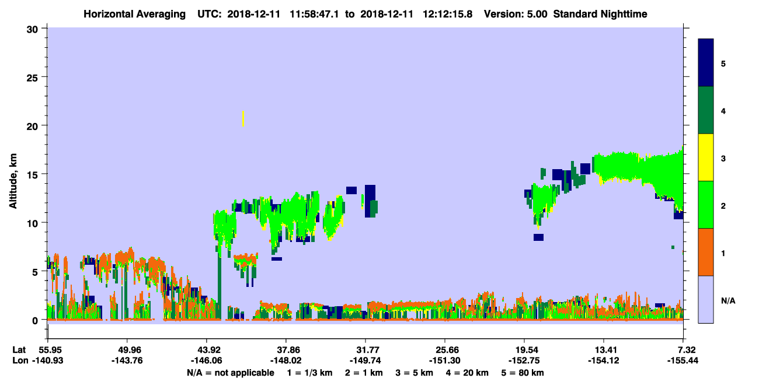The height and width of the screenshot is (389, 759).
Task: Click the altitude tick label '25'
Action: click(x=34, y=77)
